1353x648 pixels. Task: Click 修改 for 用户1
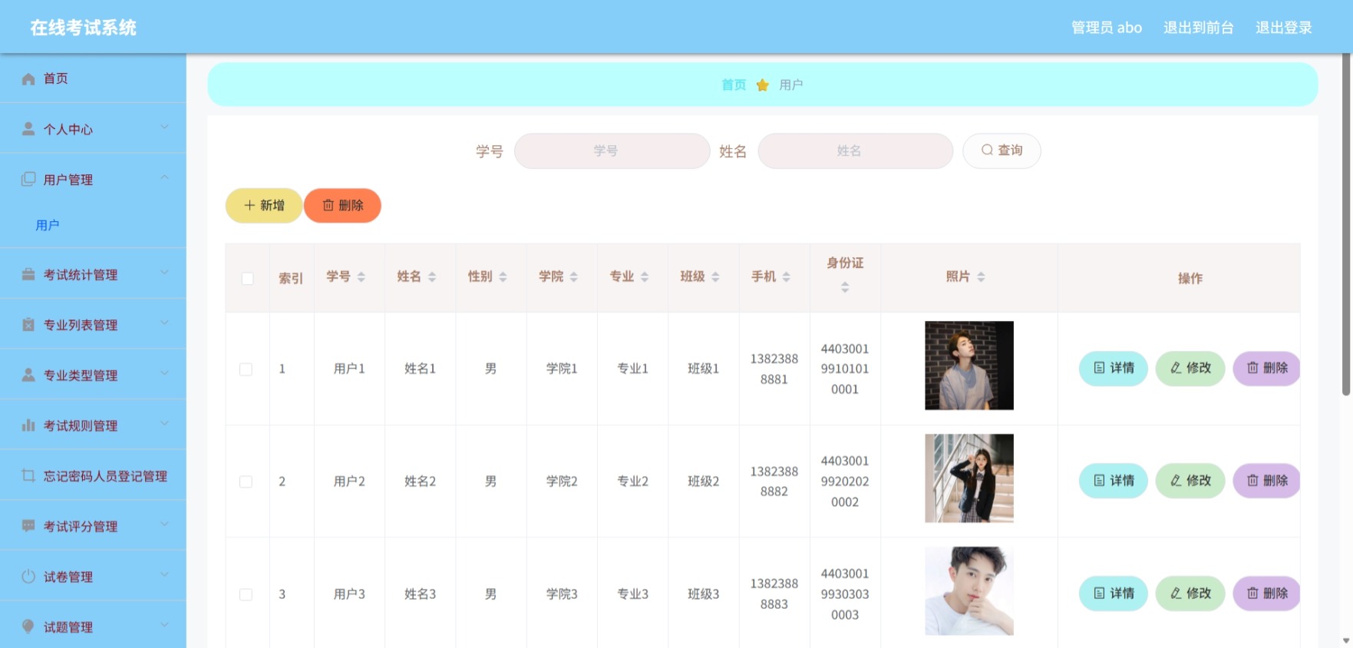[x=1190, y=369]
